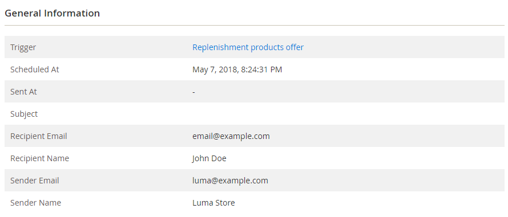Screen dimensions: 508x217
Task: Select the email@example.com recipient address
Action: coord(231,136)
